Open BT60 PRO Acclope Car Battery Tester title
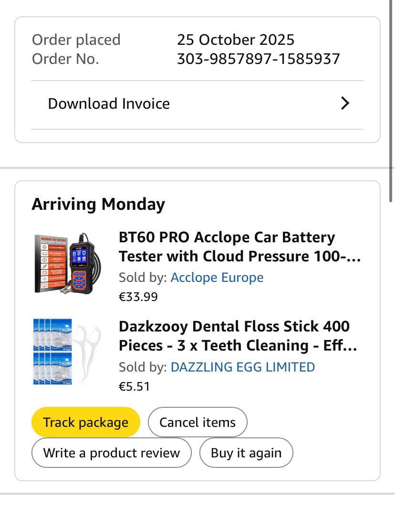395x507 pixels. click(x=239, y=247)
